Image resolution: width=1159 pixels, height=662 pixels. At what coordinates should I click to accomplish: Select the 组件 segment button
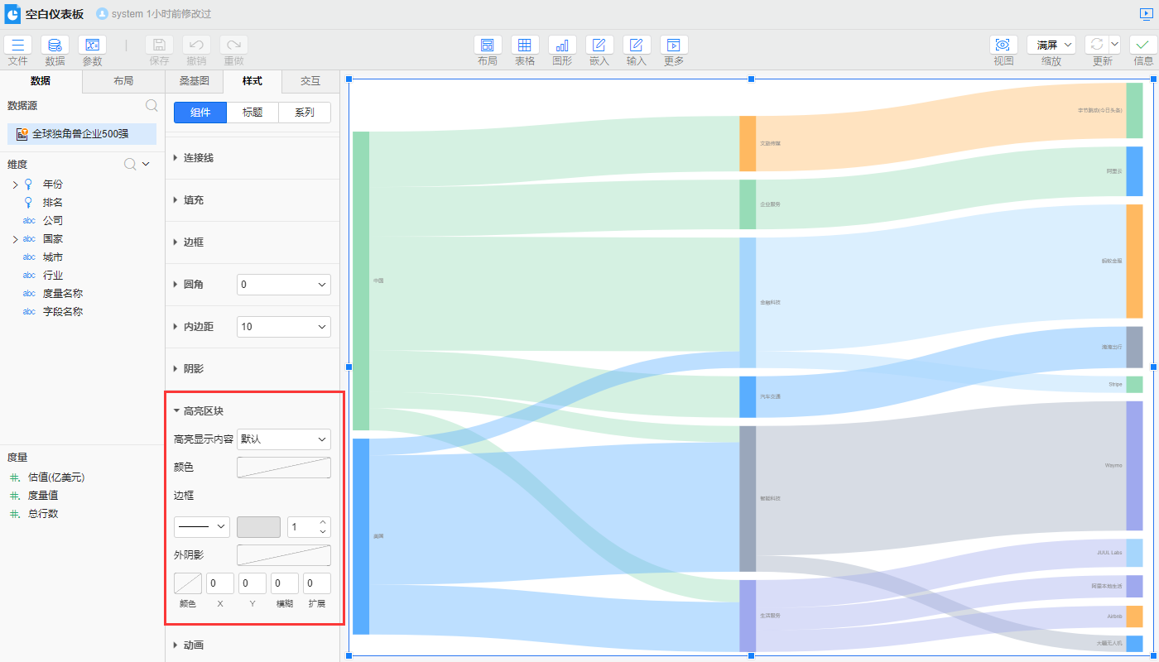(200, 113)
